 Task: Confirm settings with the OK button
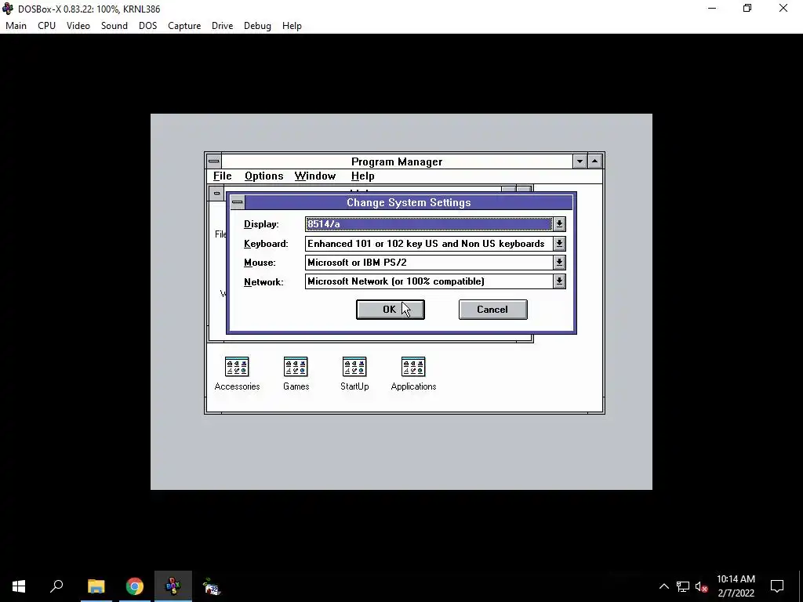pyautogui.click(x=391, y=309)
